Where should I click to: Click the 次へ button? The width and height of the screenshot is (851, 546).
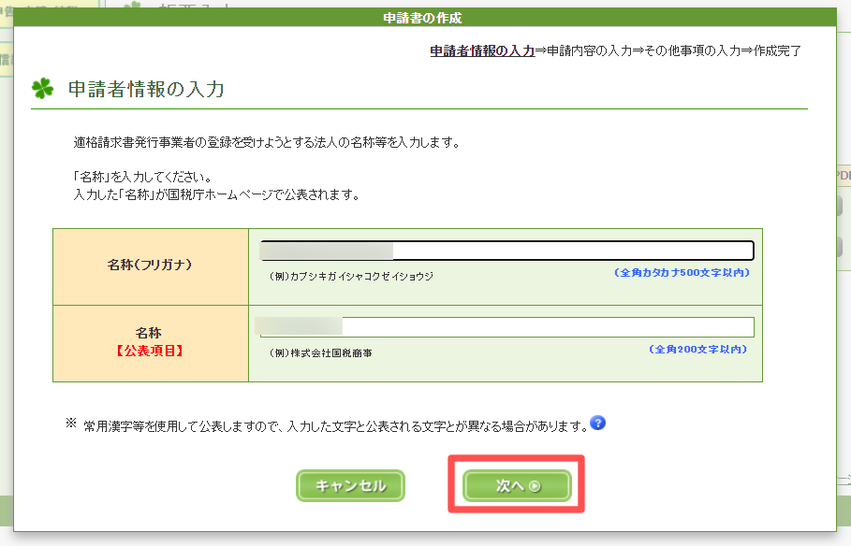pyautogui.click(x=517, y=486)
